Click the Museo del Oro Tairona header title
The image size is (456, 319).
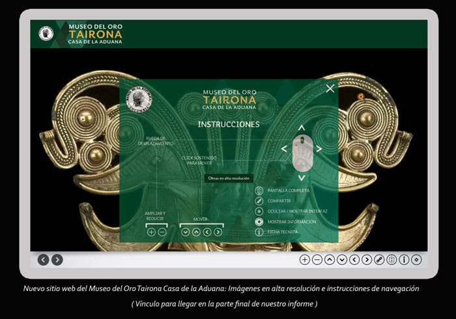(95, 34)
